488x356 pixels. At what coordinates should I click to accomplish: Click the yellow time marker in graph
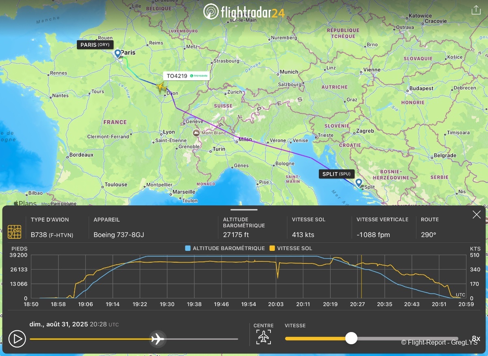point(361,276)
